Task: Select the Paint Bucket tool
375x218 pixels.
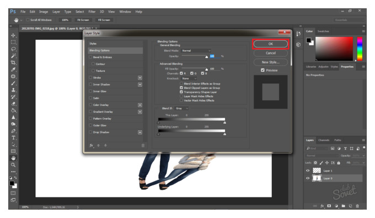Action: pyautogui.click(x=13, y=110)
